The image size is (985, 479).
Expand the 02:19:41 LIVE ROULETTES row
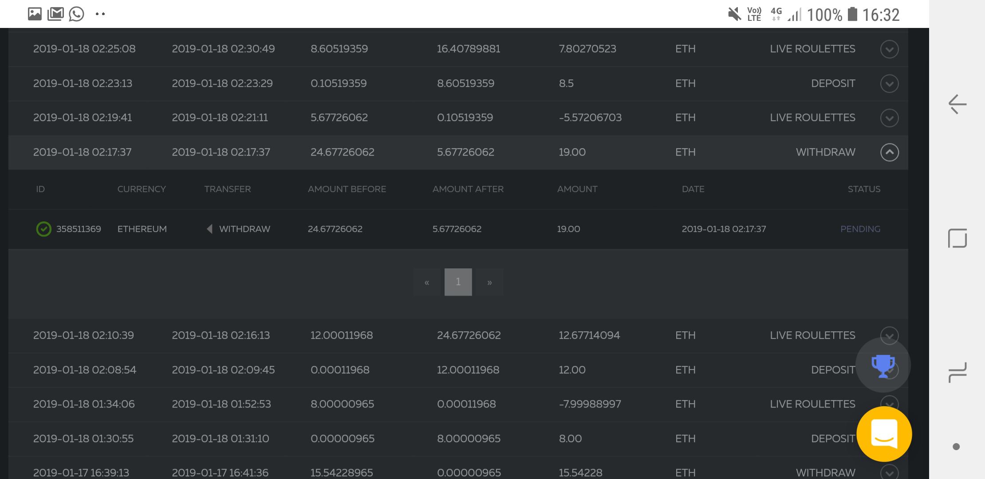pos(889,118)
